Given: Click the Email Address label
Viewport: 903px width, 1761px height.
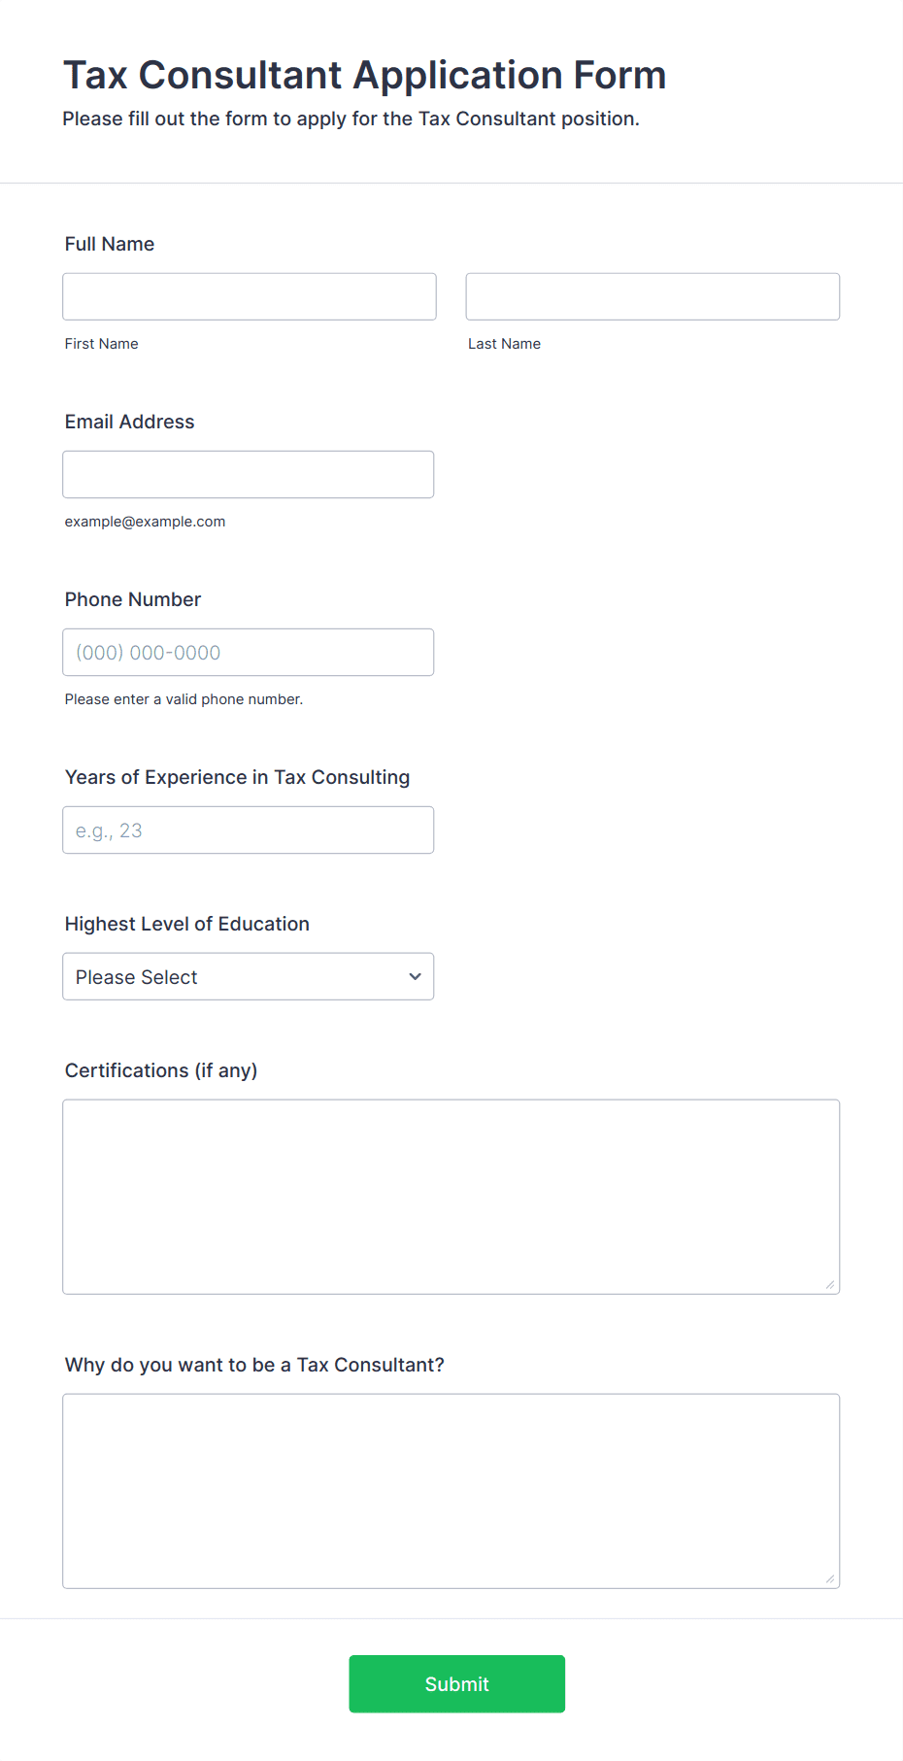Looking at the screenshot, I should click(x=129, y=422).
